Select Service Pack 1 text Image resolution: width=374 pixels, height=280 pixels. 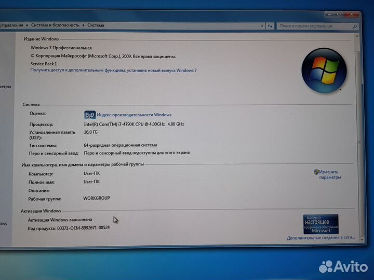click(x=44, y=64)
